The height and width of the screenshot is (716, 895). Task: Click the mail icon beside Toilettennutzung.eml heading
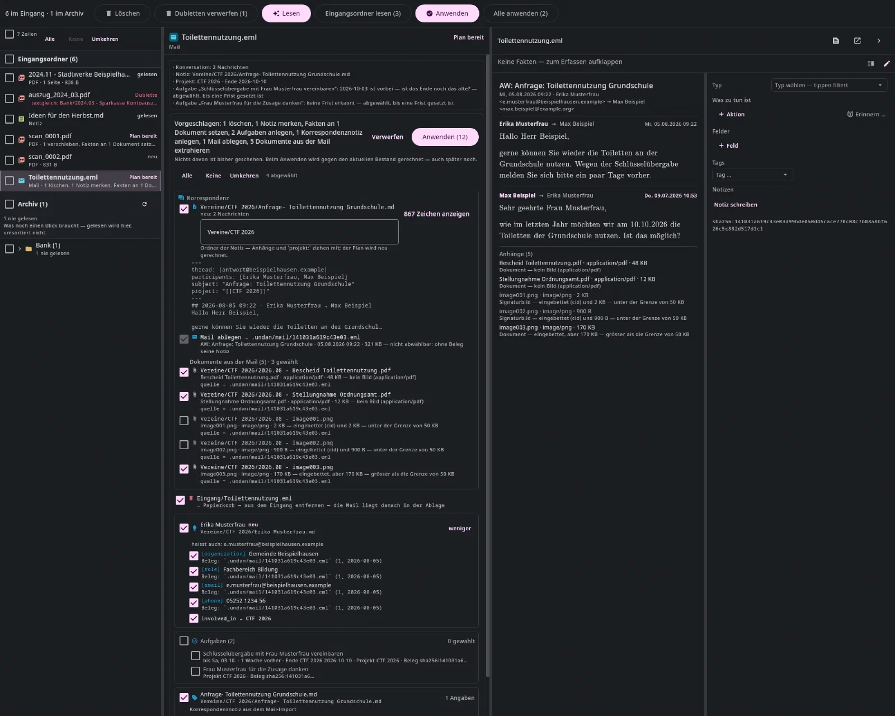pos(173,37)
